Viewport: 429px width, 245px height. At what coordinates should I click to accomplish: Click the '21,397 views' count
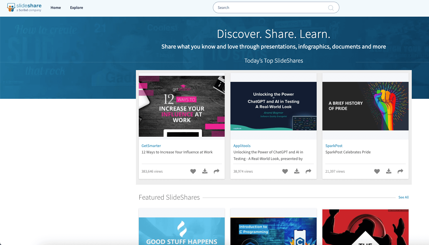[335, 171]
